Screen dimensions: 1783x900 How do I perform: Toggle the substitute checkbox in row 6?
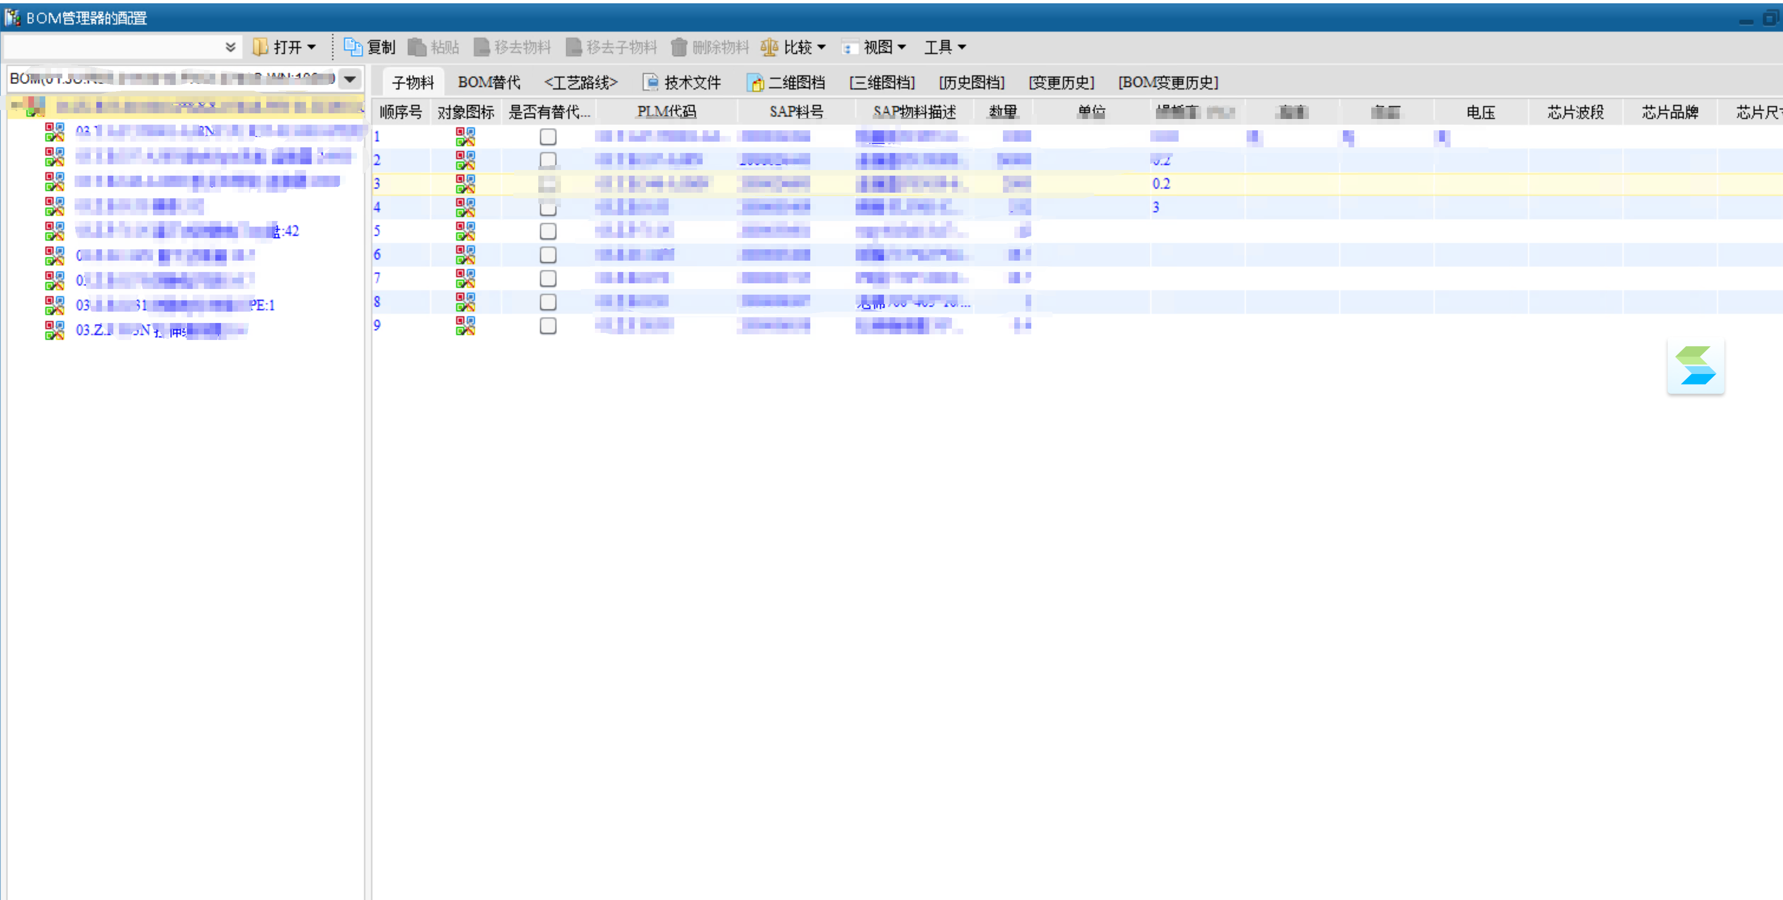(x=547, y=255)
